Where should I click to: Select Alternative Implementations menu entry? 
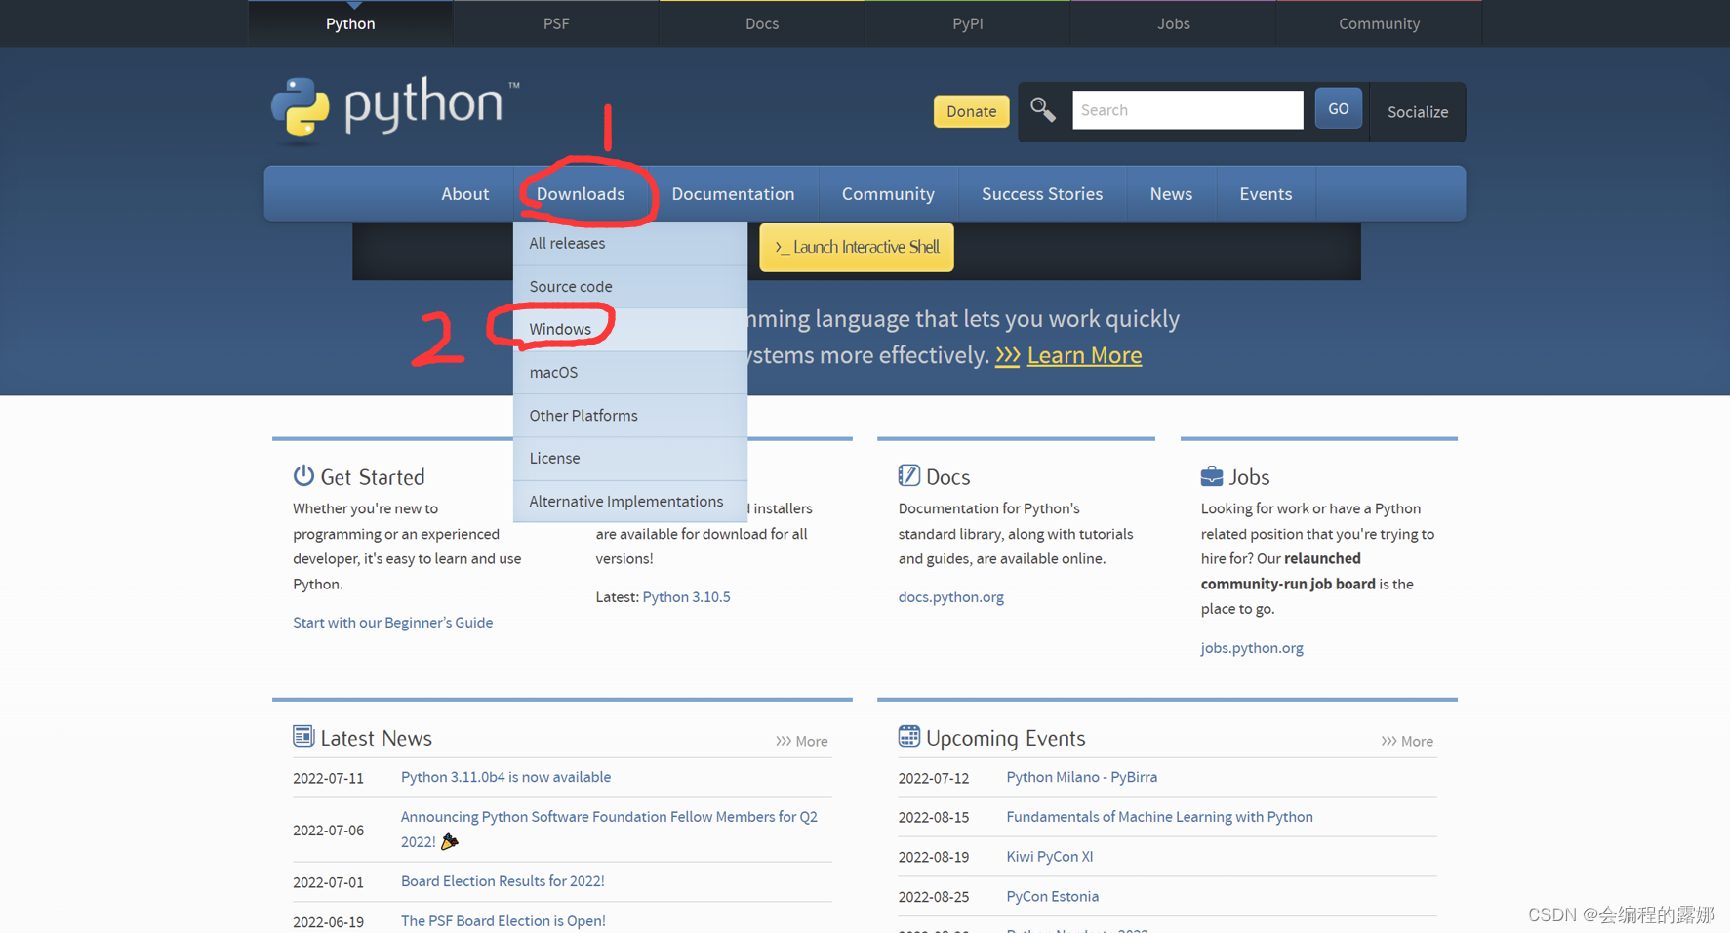pos(630,502)
